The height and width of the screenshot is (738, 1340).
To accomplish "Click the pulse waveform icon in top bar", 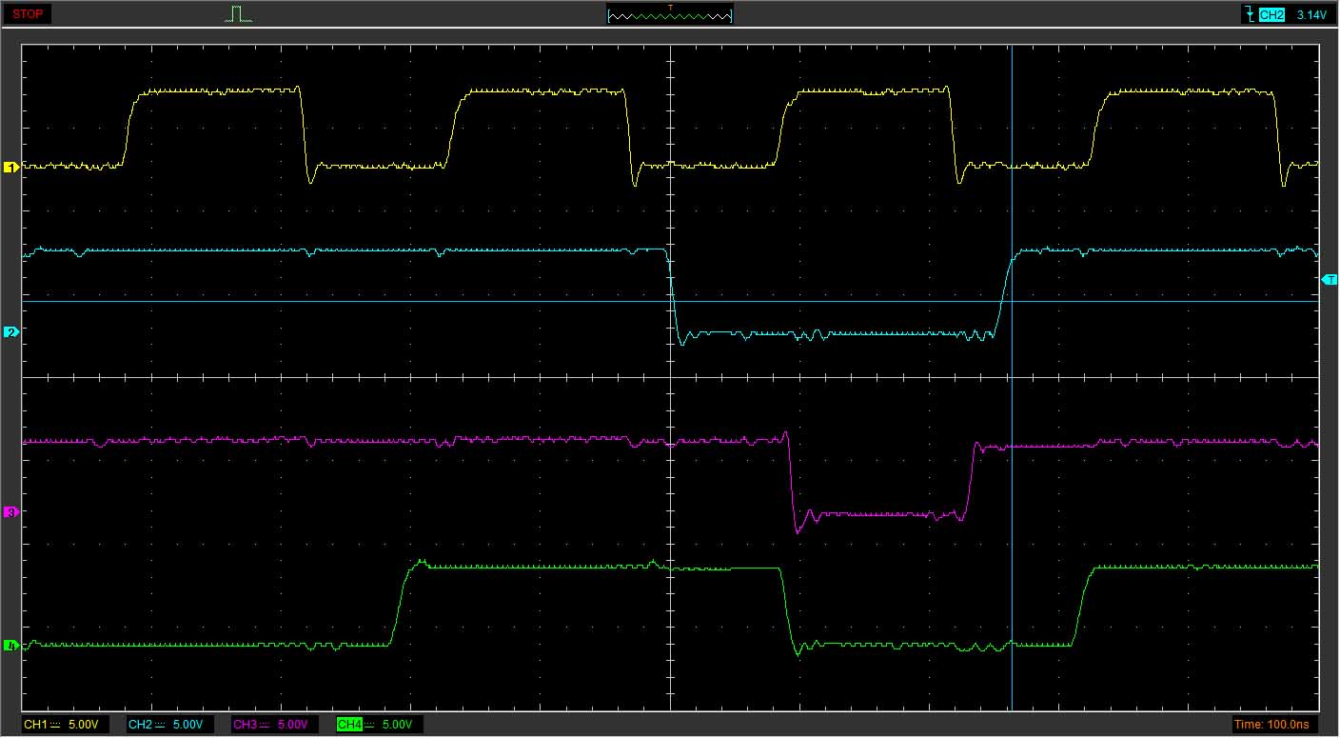I will point(238,13).
